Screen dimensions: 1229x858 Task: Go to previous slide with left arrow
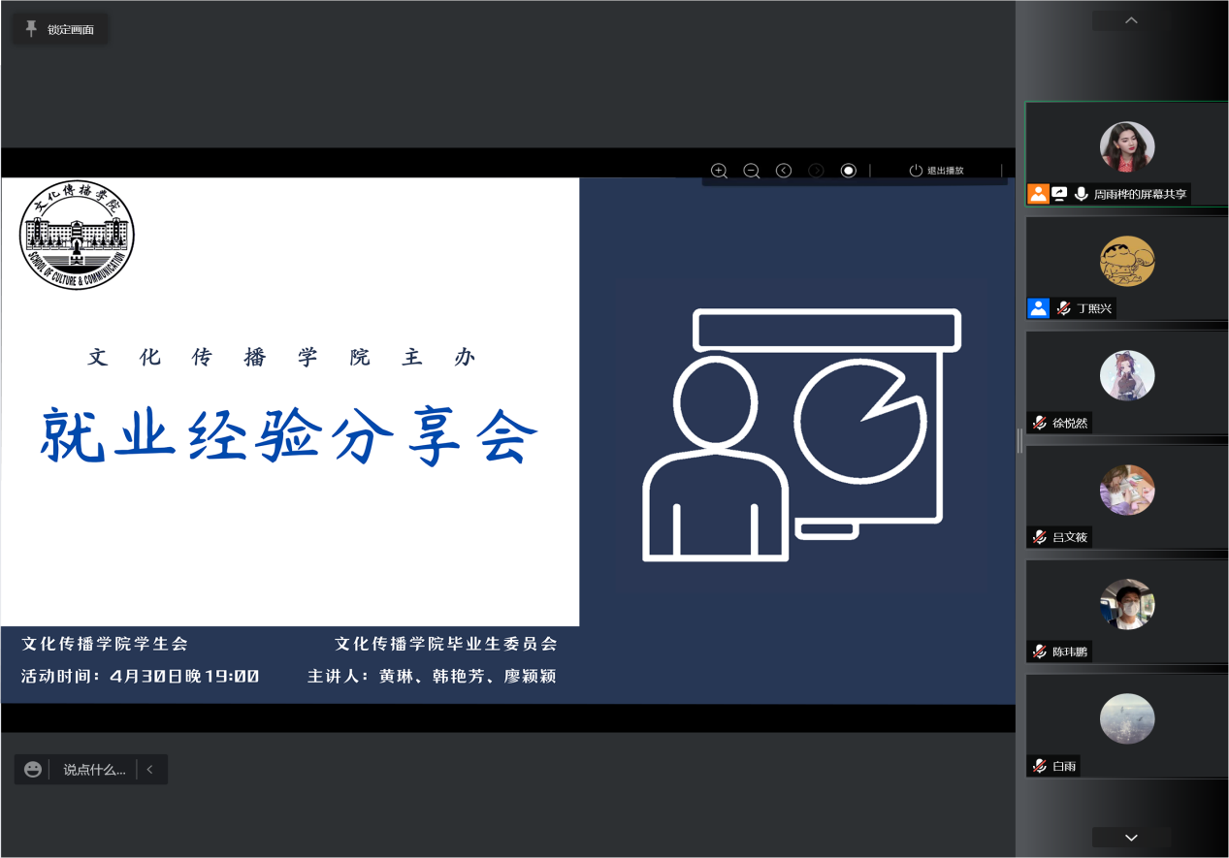784,171
